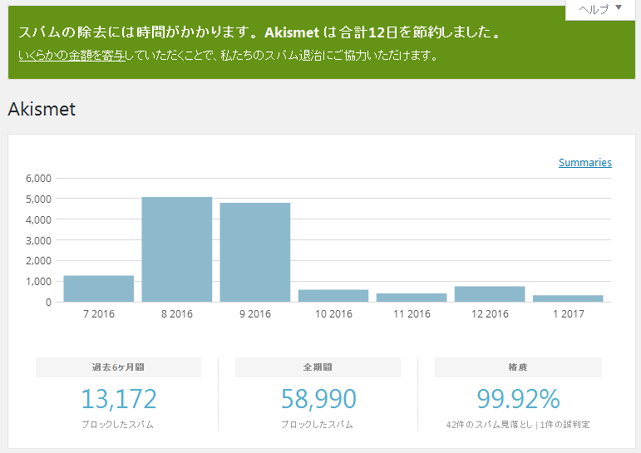Click the 8 2016 bar in chart
This screenshot has height=453, width=641.
click(177, 249)
